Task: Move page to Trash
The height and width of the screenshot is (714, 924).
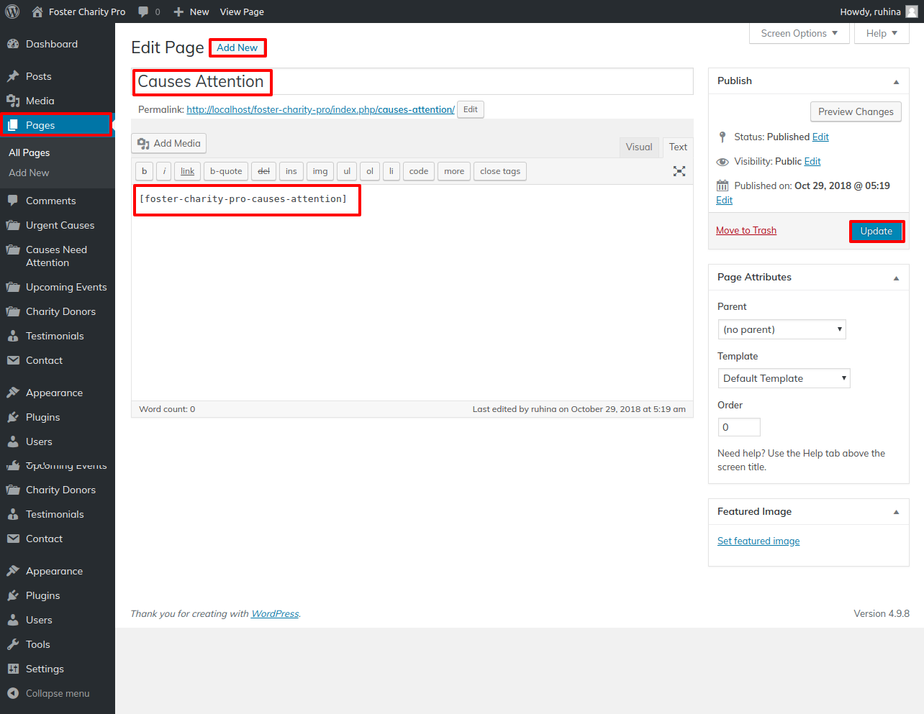Action: 746,230
